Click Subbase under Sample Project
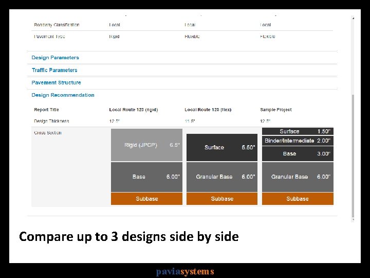 pos(298,199)
